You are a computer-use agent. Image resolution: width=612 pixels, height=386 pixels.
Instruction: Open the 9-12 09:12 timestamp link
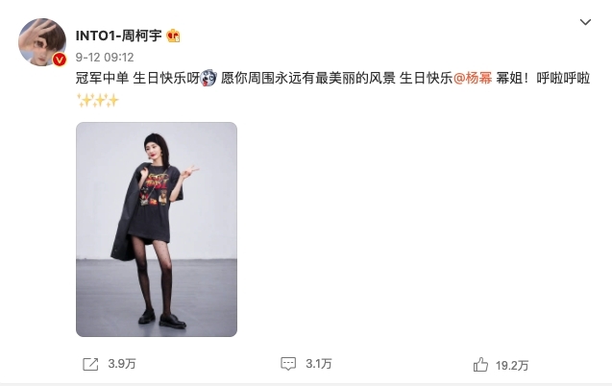click(x=105, y=58)
